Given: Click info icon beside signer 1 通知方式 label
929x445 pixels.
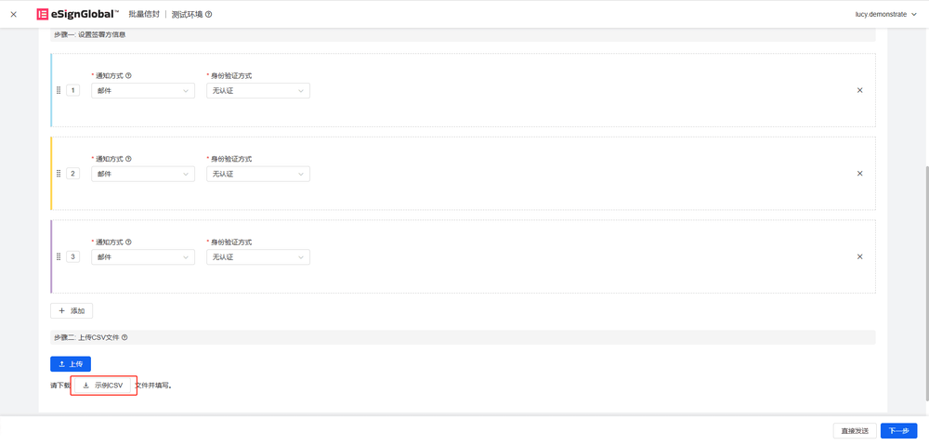Looking at the screenshot, I should [x=128, y=76].
